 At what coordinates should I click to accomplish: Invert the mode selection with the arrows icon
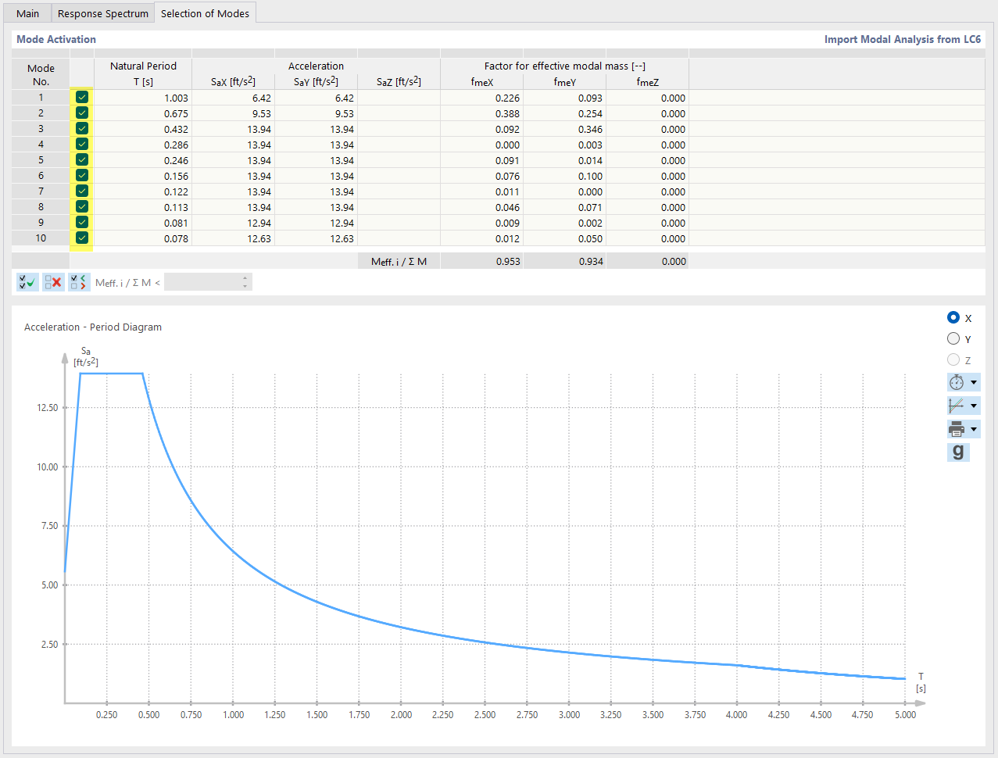[x=78, y=282]
